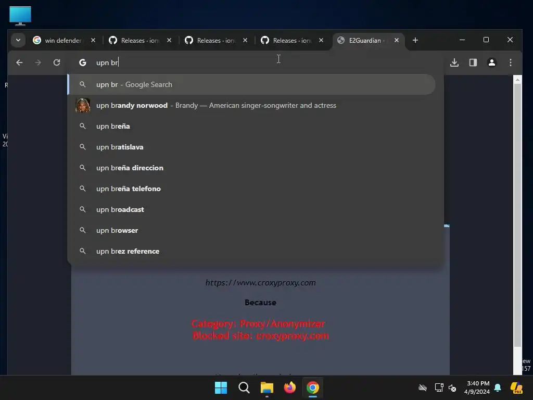Reload the current page
This screenshot has width=533, height=400.
click(x=57, y=63)
